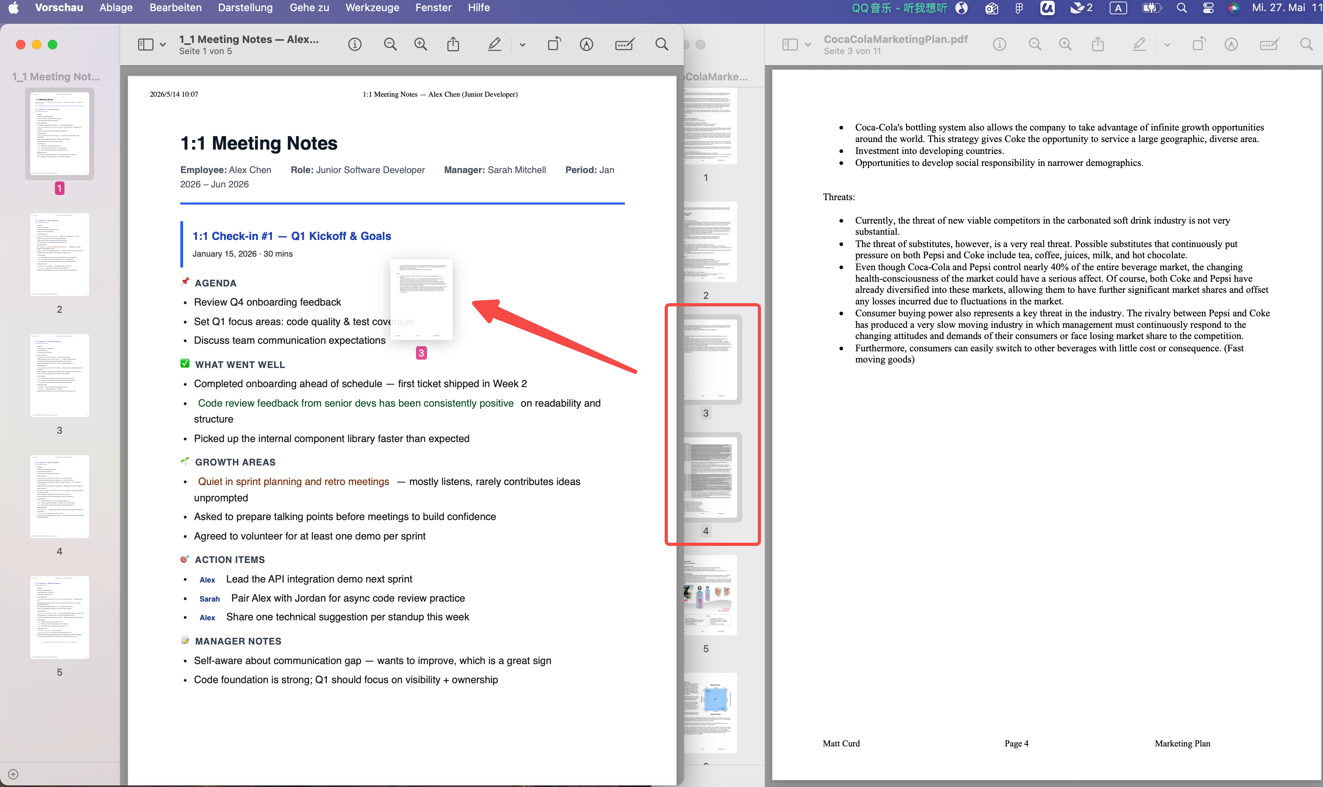The height and width of the screenshot is (787, 1323).
Task: Select Meeting Notes page 2 thumbnail
Action: [x=59, y=255]
